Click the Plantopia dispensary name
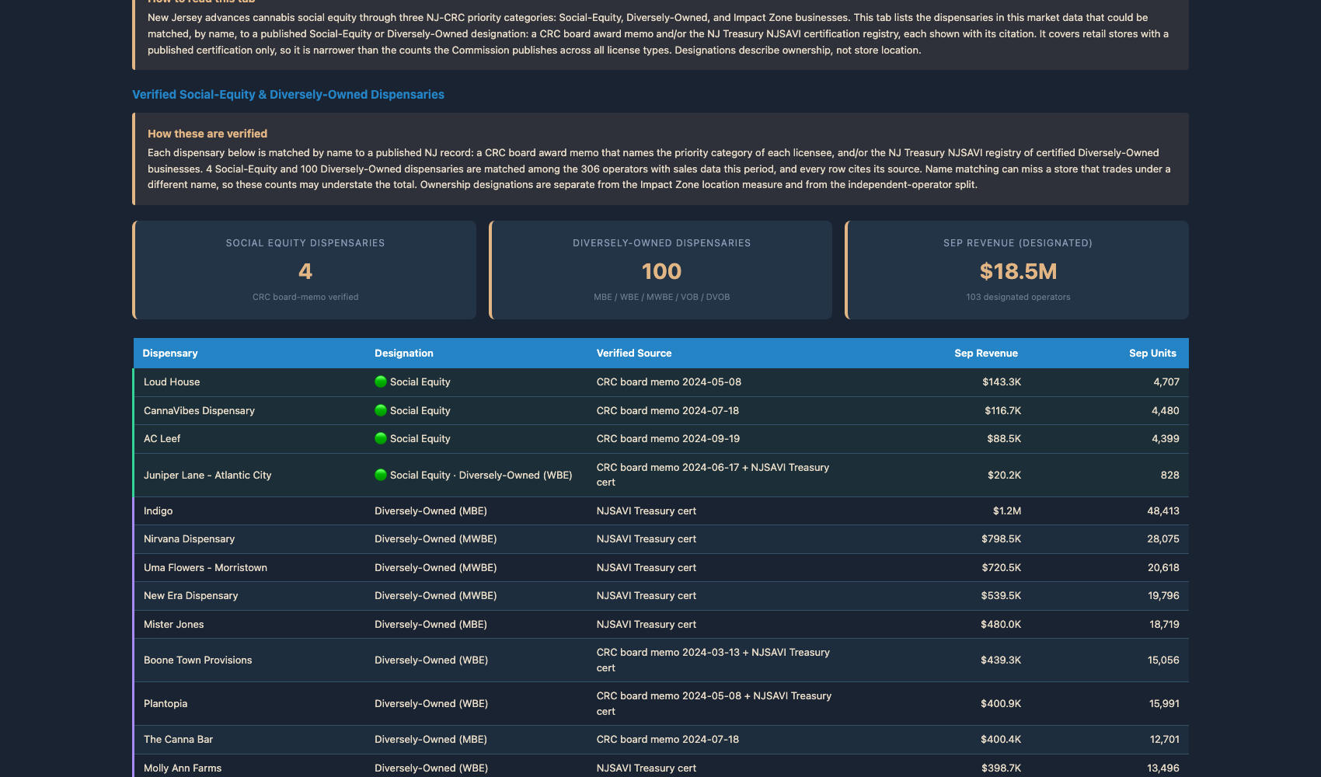The width and height of the screenshot is (1321, 777). pyautogui.click(x=166, y=703)
